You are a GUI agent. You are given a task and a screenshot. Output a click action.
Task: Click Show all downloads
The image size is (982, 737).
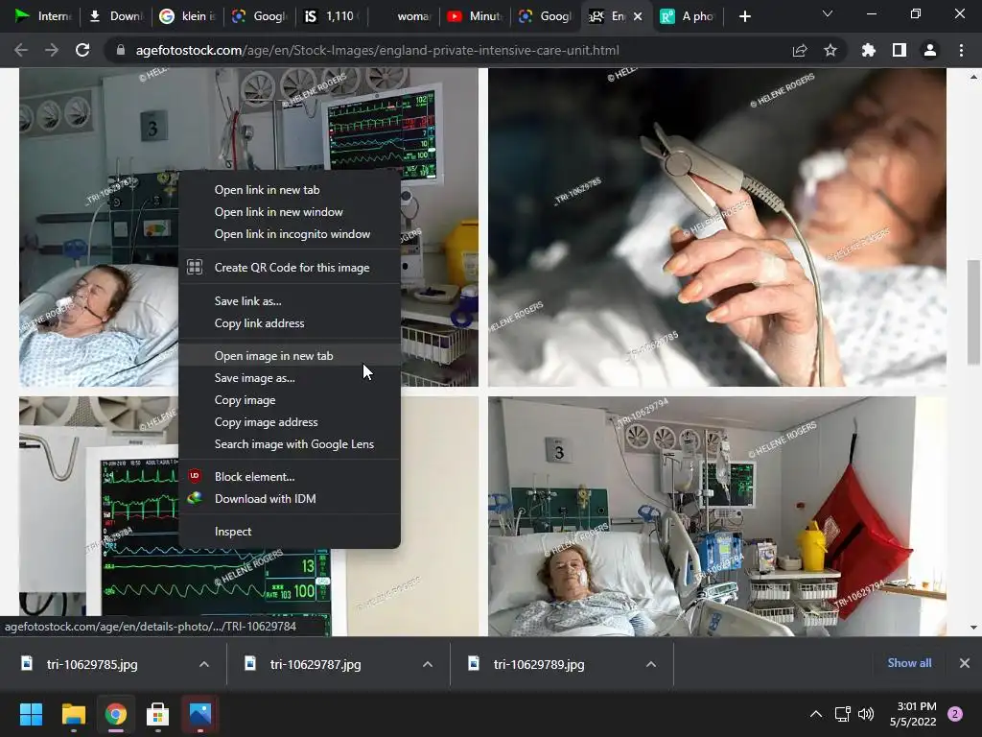909,663
